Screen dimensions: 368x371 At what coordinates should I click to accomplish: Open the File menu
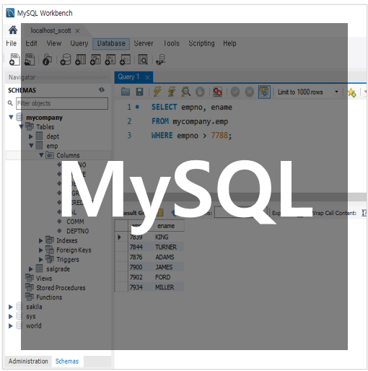click(x=11, y=43)
